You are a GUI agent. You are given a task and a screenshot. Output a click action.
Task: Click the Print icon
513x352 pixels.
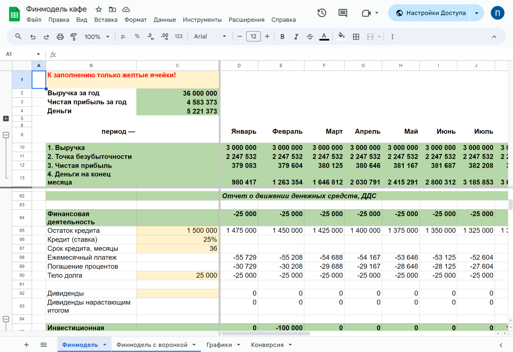point(60,37)
